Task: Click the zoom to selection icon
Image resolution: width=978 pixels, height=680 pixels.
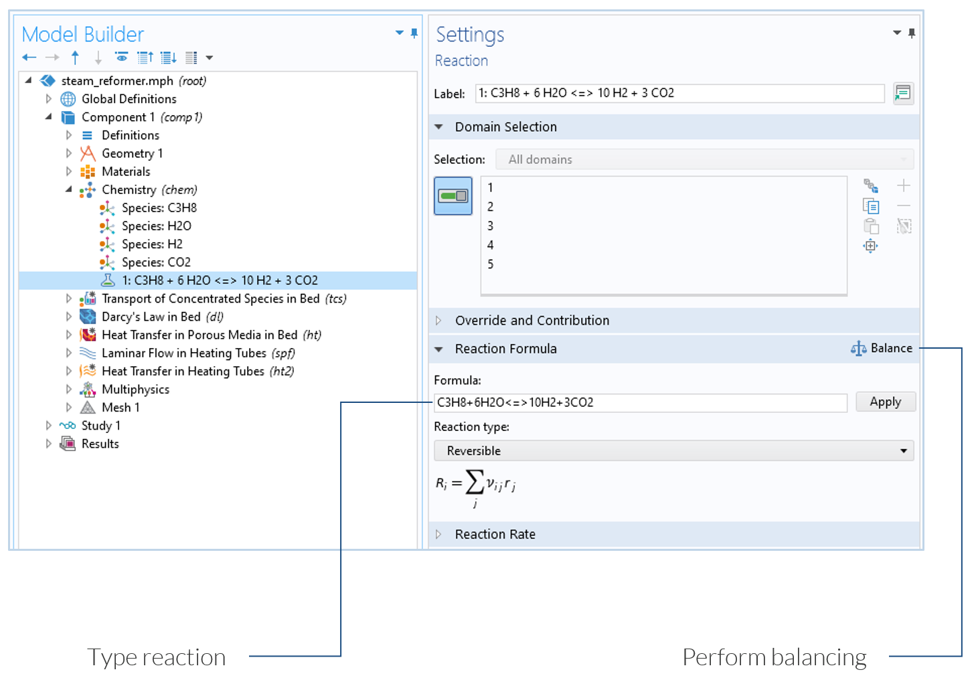Action: pyautogui.click(x=870, y=246)
